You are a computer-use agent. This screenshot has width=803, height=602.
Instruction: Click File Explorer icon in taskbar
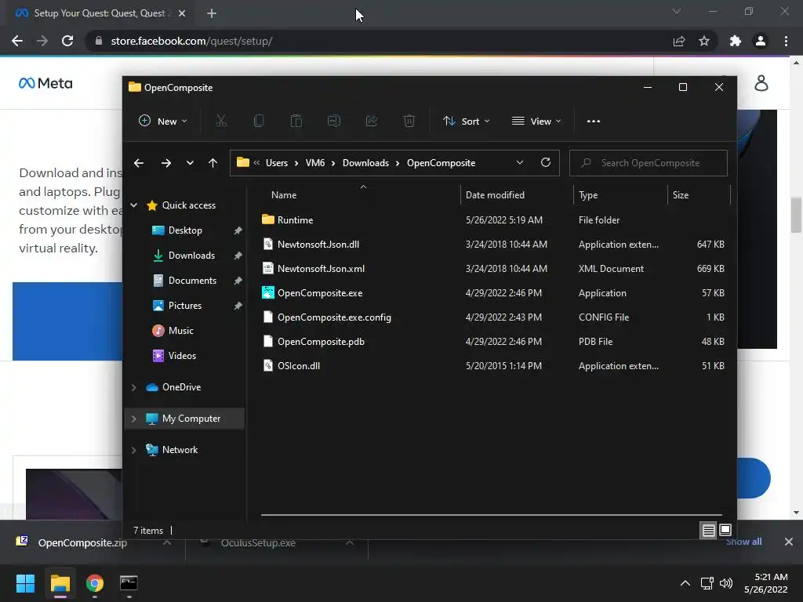(60, 583)
